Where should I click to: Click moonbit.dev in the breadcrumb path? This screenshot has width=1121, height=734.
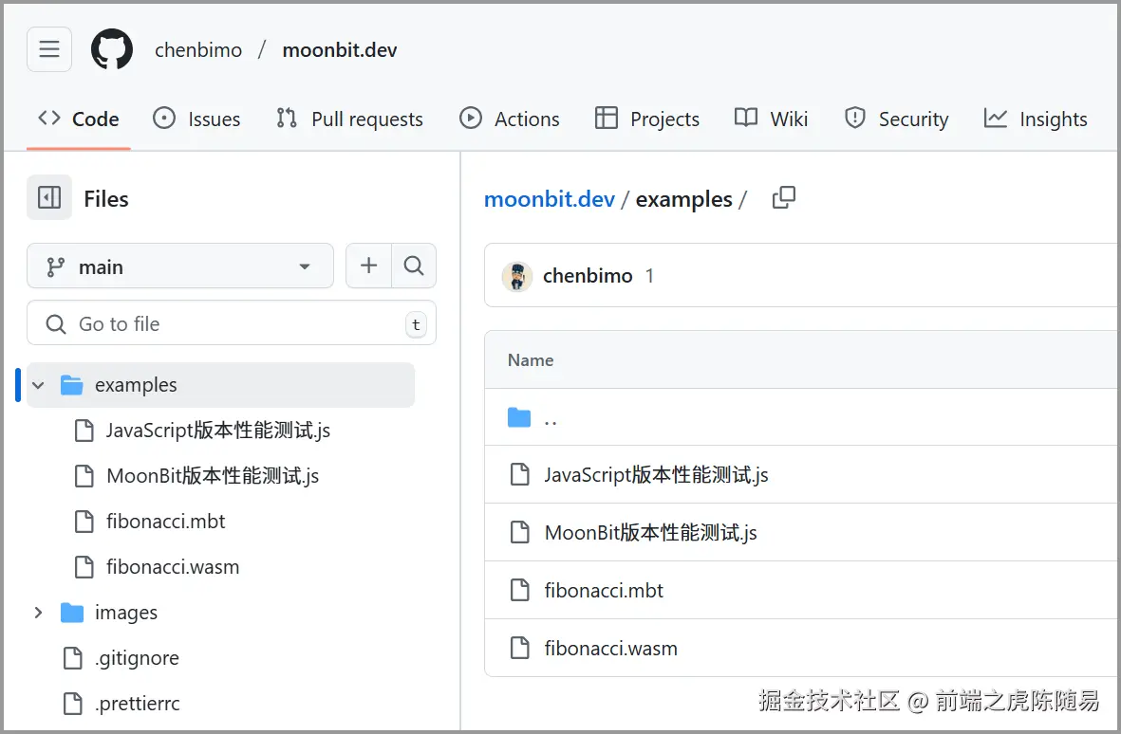click(x=549, y=199)
